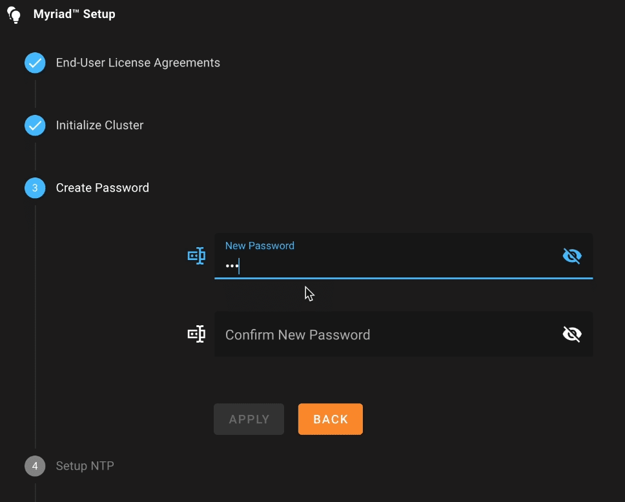Open the End-User License Agreements step
The image size is (625, 502).
138,63
